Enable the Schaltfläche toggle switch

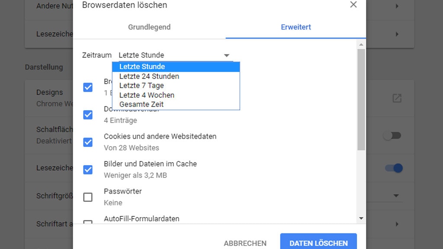coord(393,136)
